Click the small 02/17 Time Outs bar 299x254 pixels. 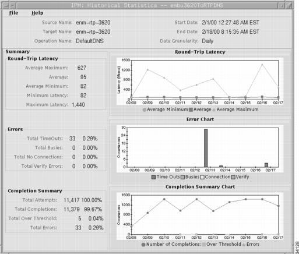pos(266,165)
